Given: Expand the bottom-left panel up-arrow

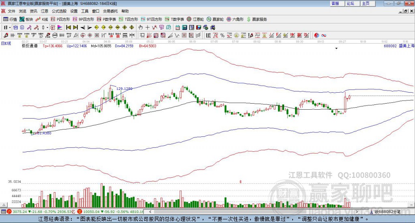Looking at the screenshot, I should [4, 205].
